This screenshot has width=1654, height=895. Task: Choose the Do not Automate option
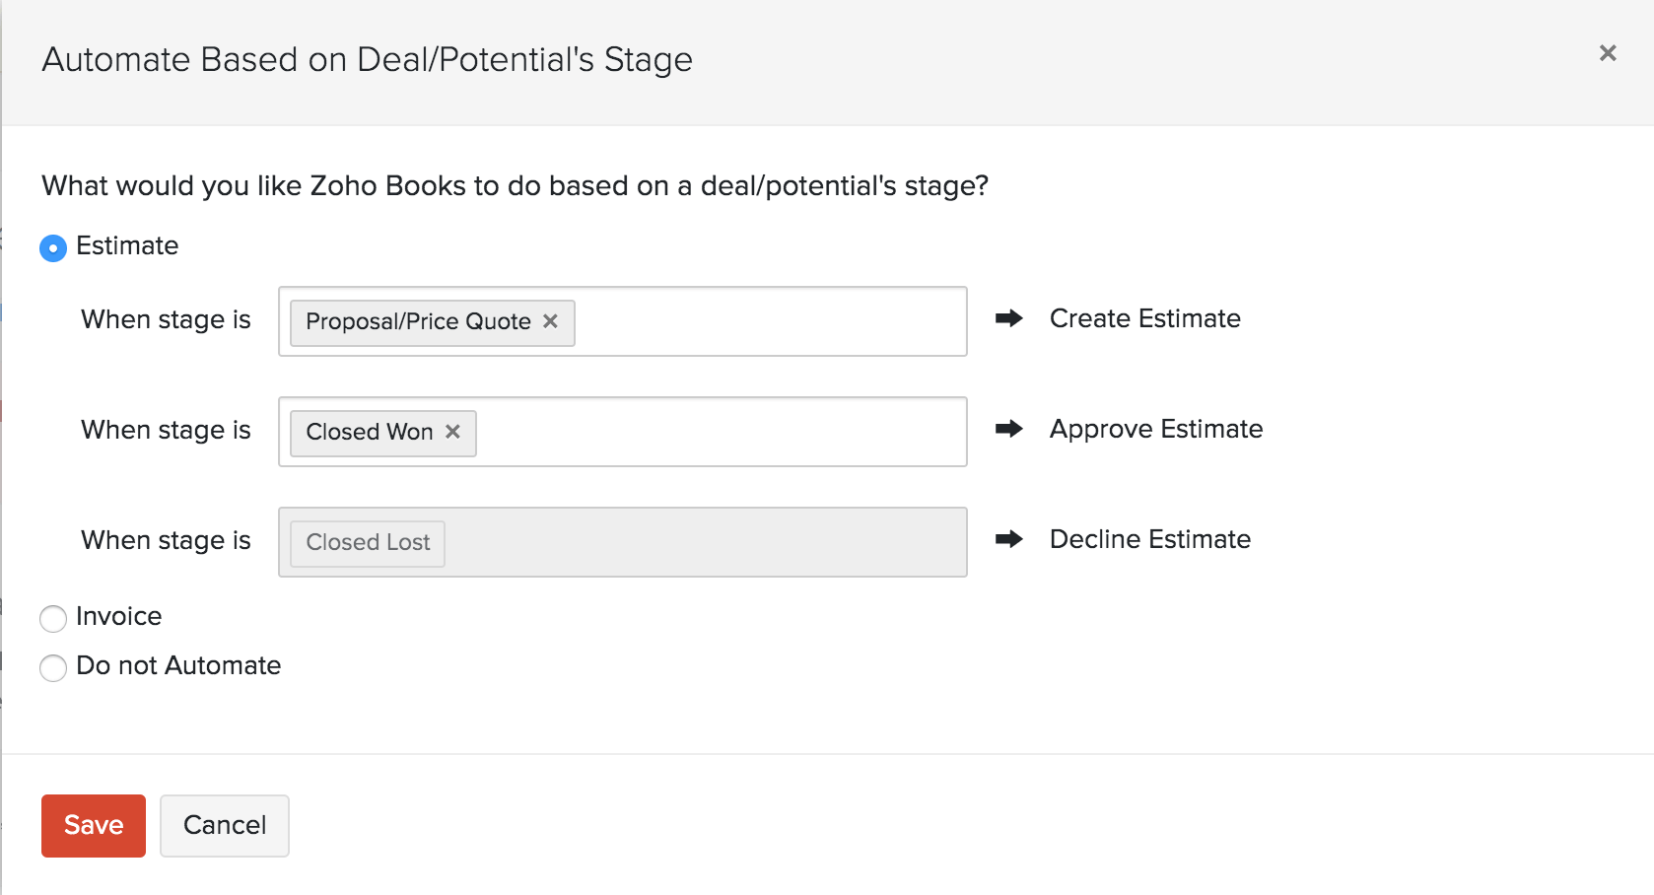pos(53,667)
